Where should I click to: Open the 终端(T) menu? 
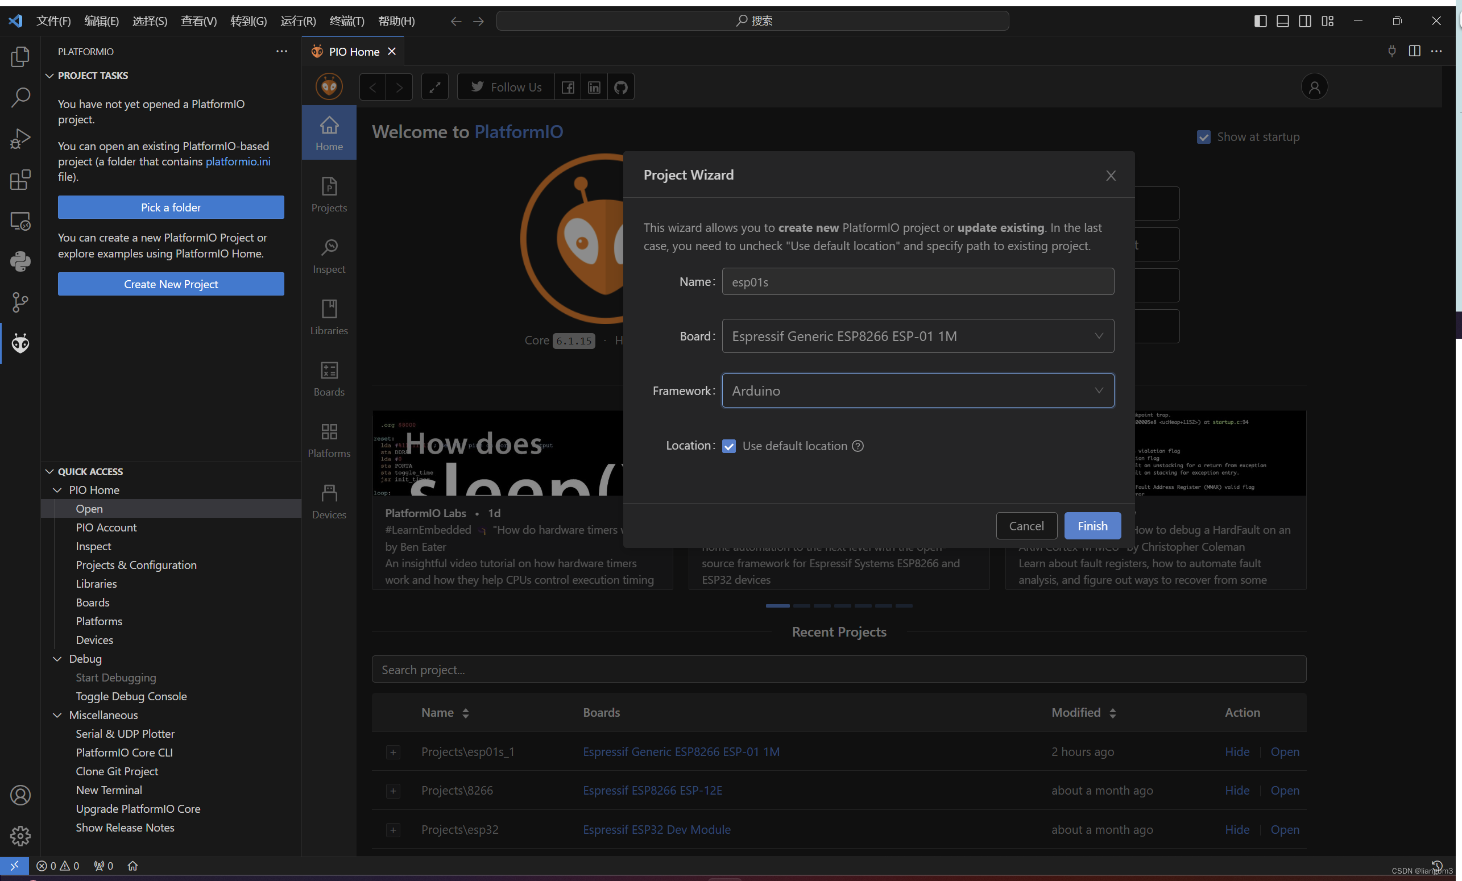tap(346, 21)
